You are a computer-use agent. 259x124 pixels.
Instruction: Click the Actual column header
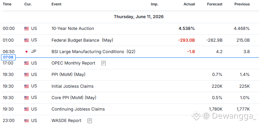click(189, 4)
